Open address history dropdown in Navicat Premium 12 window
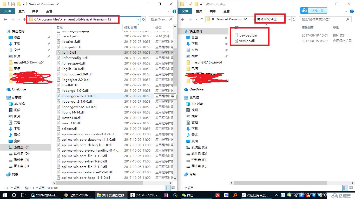The image size is (355, 199). pos(139,19)
